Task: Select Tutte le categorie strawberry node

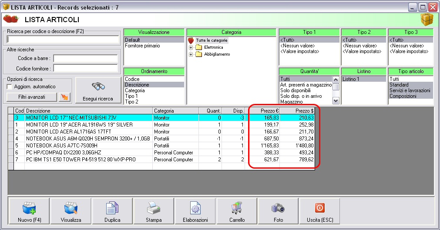Action: coord(208,40)
